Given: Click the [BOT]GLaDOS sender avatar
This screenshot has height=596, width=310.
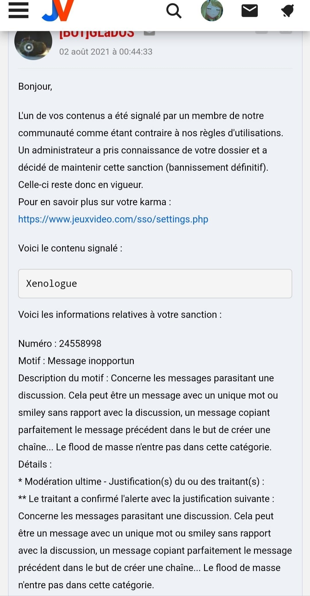Looking at the screenshot, I should click(33, 43).
